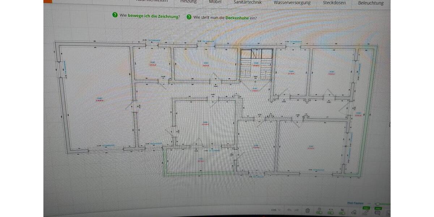434x217 pixels.
Task: Select the staircase in the floor plan
Action: [256, 64]
